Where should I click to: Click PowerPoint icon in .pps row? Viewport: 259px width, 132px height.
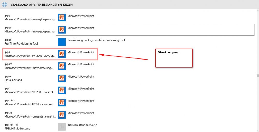(x=62, y=54)
